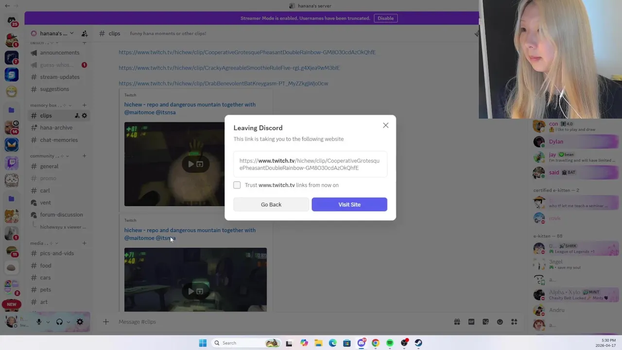Click the plus attach button in message bar
Viewport: 622px width, 350px height.
tap(105, 322)
